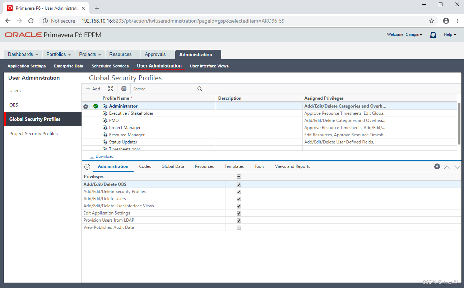Collapse detail panel using the down chevron

(457, 167)
